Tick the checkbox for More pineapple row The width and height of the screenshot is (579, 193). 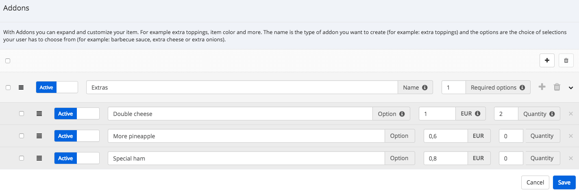(22, 136)
